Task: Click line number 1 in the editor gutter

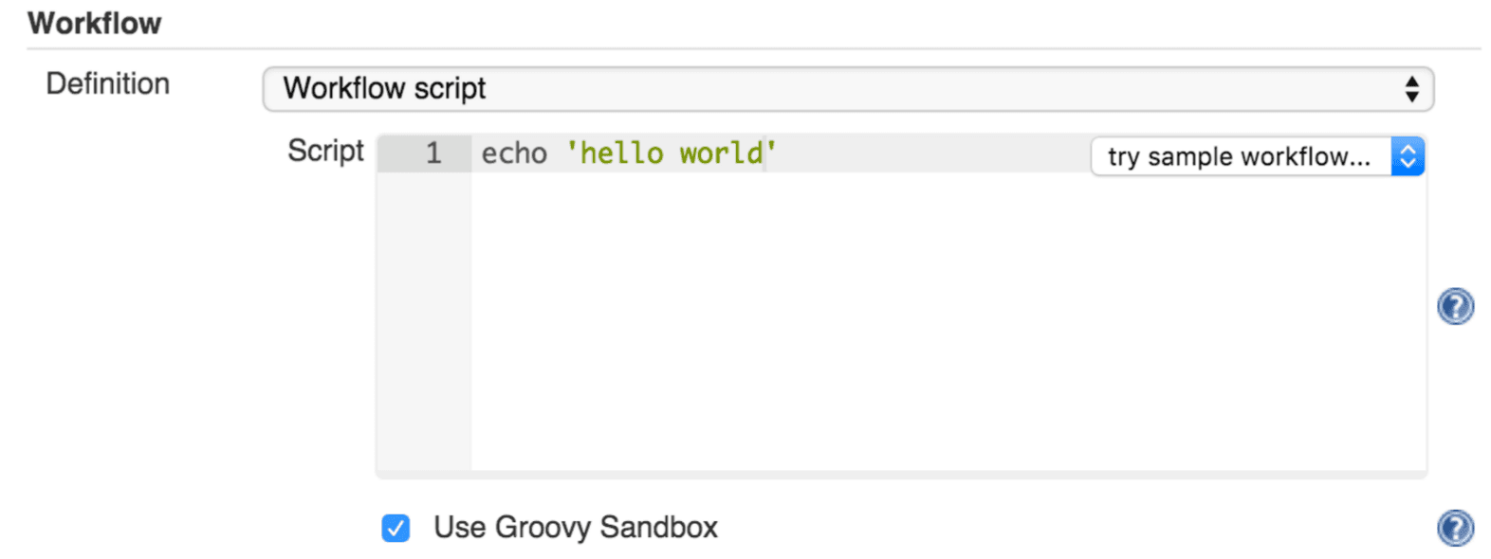Action: coord(433,153)
